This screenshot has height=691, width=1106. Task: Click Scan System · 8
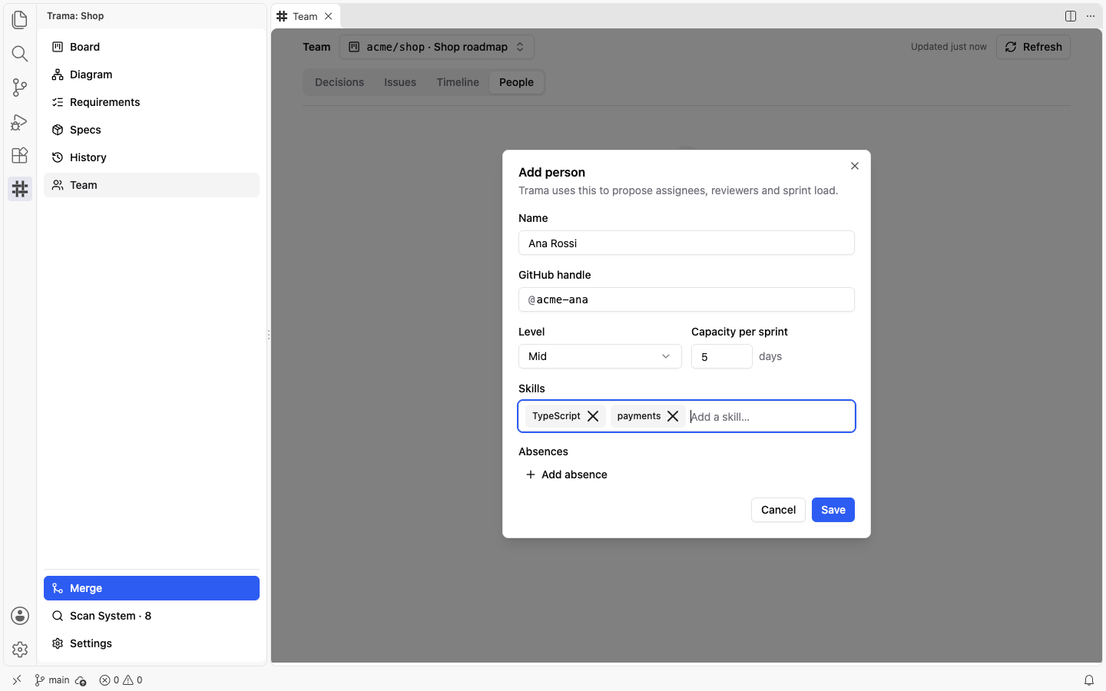coord(151,616)
